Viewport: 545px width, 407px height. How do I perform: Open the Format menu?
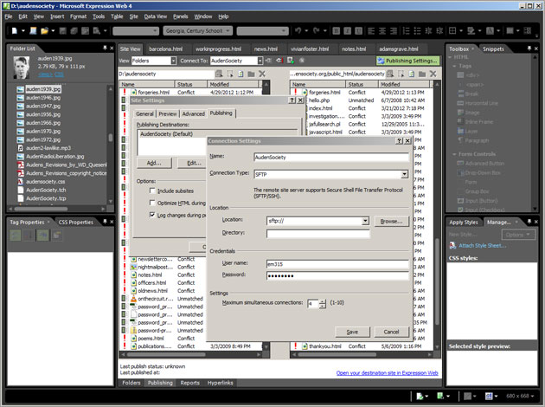78,16
